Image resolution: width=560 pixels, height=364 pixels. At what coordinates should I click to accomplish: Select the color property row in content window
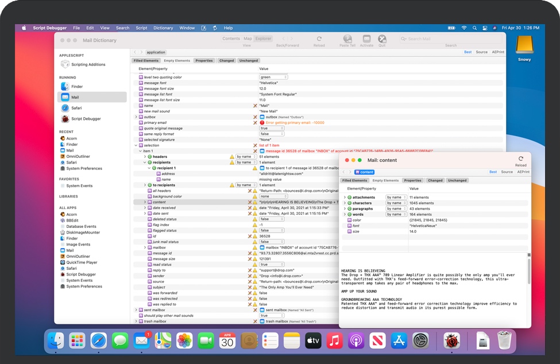pyautogui.click(x=357, y=220)
